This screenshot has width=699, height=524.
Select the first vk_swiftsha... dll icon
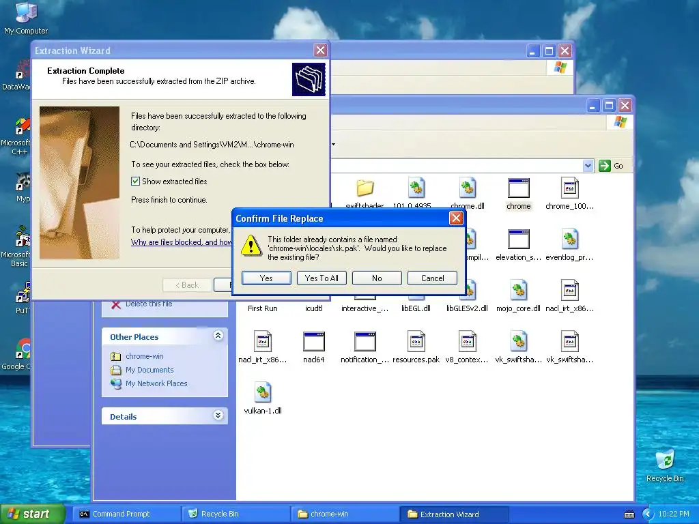(x=519, y=342)
